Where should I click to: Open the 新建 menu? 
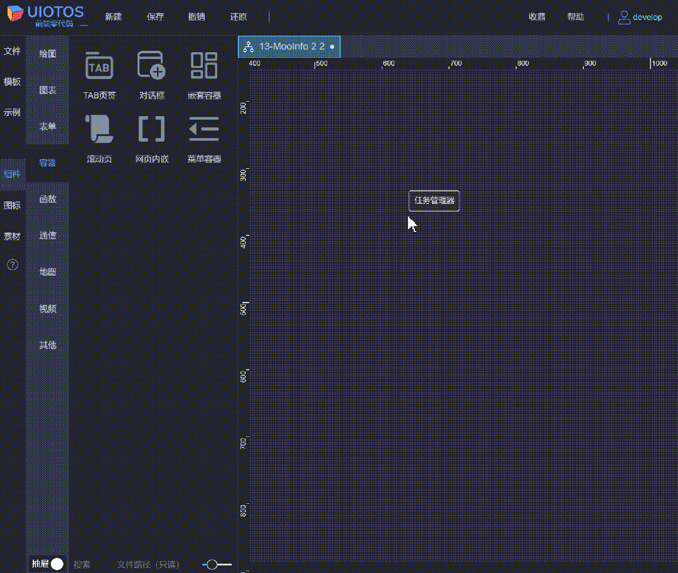(113, 17)
